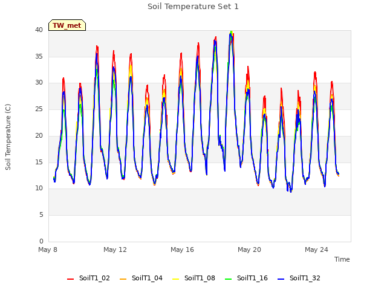Click the green SoilT1_16 legend swatch
The width and height of the screenshot is (387, 290).
[229, 279]
